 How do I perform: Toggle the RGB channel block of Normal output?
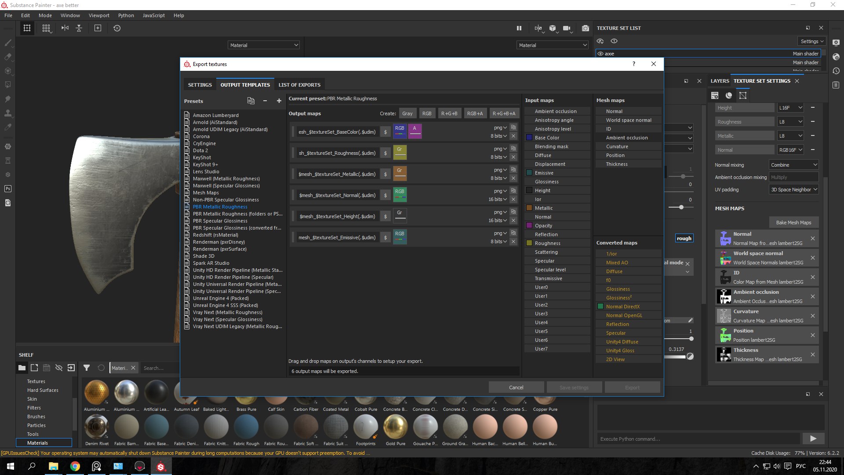(400, 194)
